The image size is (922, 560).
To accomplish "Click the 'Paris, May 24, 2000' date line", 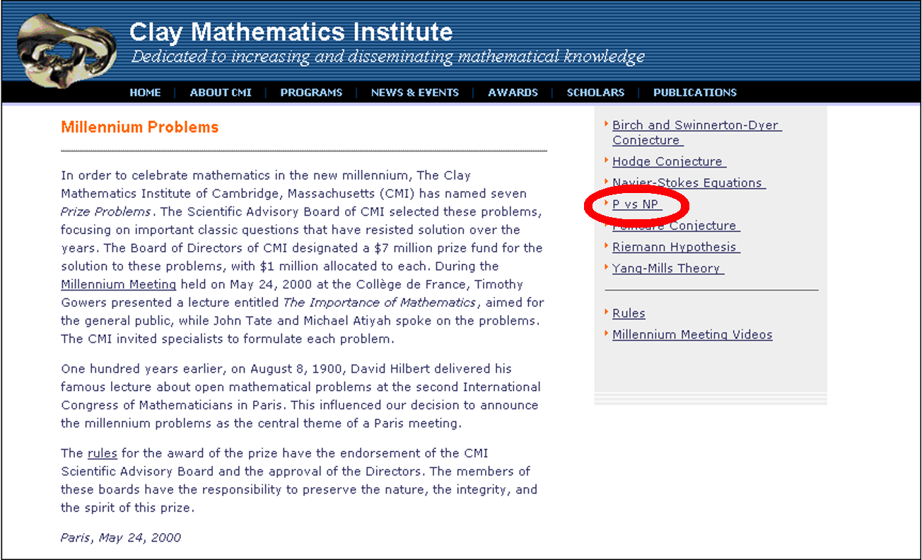I will (x=121, y=538).
